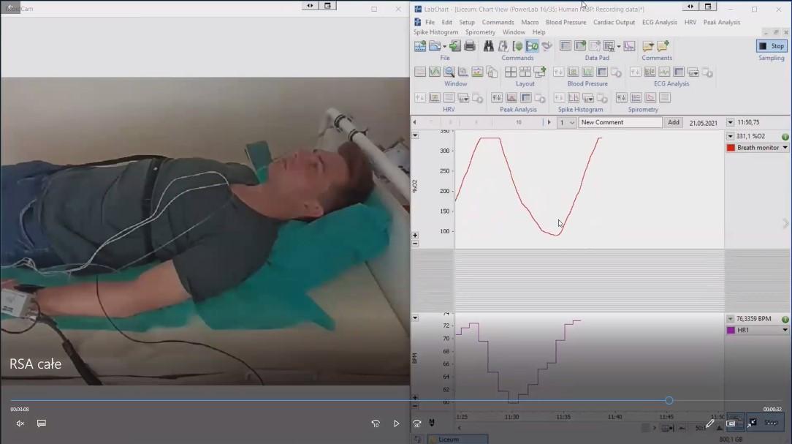Click the video player subtitles icon

tap(42, 424)
